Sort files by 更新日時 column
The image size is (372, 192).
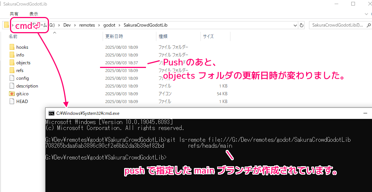[114, 37]
